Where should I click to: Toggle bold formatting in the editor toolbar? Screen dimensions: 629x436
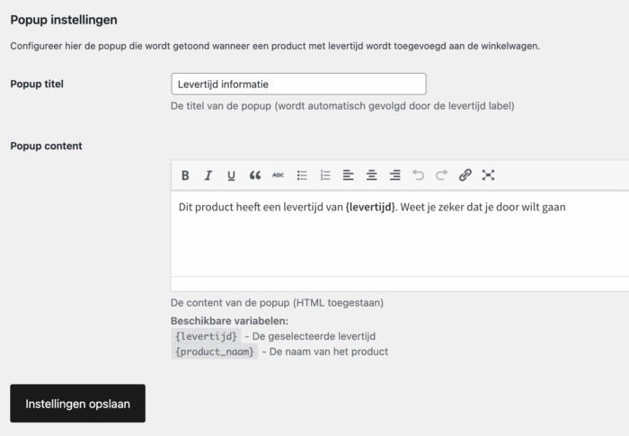185,175
